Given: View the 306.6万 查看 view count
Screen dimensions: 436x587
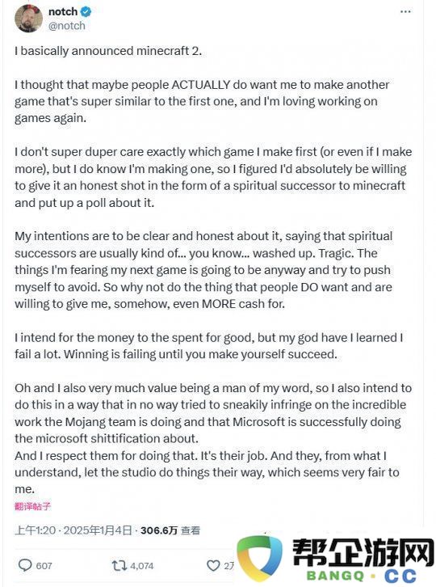Looking at the screenshot, I should (x=170, y=530).
